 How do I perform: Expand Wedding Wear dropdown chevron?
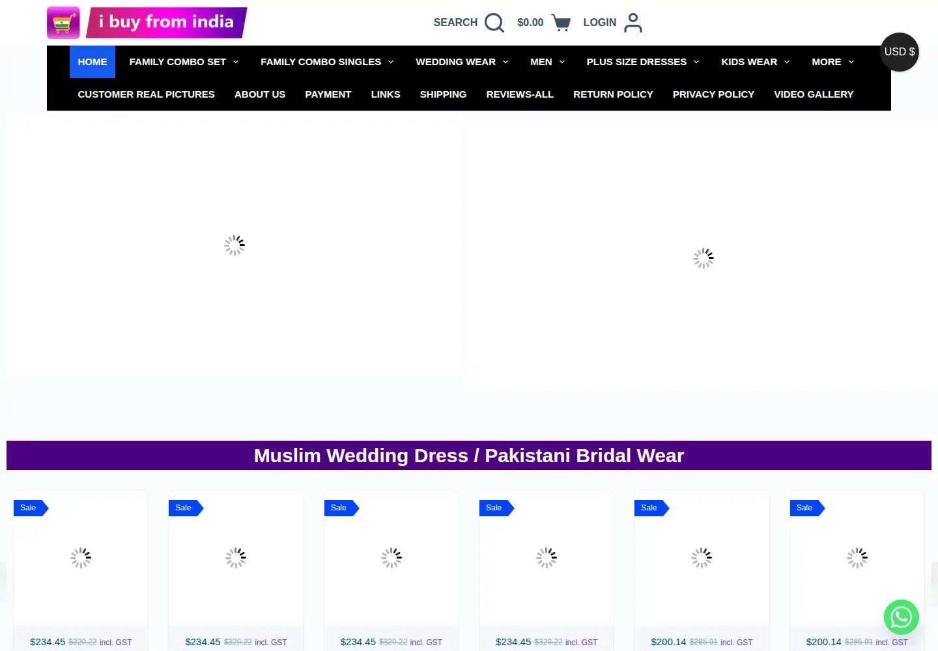pyautogui.click(x=505, y=62)
